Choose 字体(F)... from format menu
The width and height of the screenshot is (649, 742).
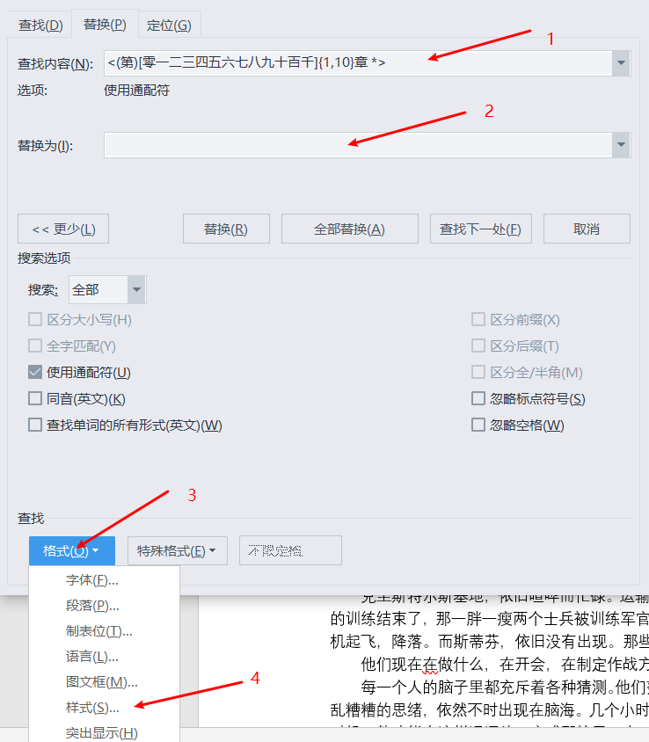104,580
